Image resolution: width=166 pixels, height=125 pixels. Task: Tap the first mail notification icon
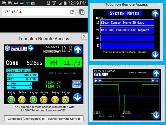coord(4,3)
